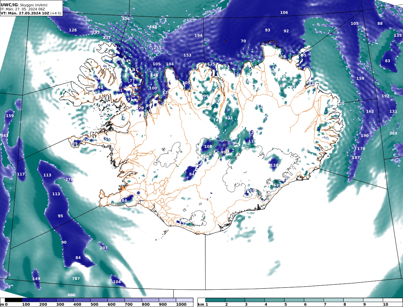Click the 'VT: Mán. 27.05.2024 10Z (+4 h)' line
Image resolution: width=403 pixels, height=307 pixels.
[x=31, y=13]
